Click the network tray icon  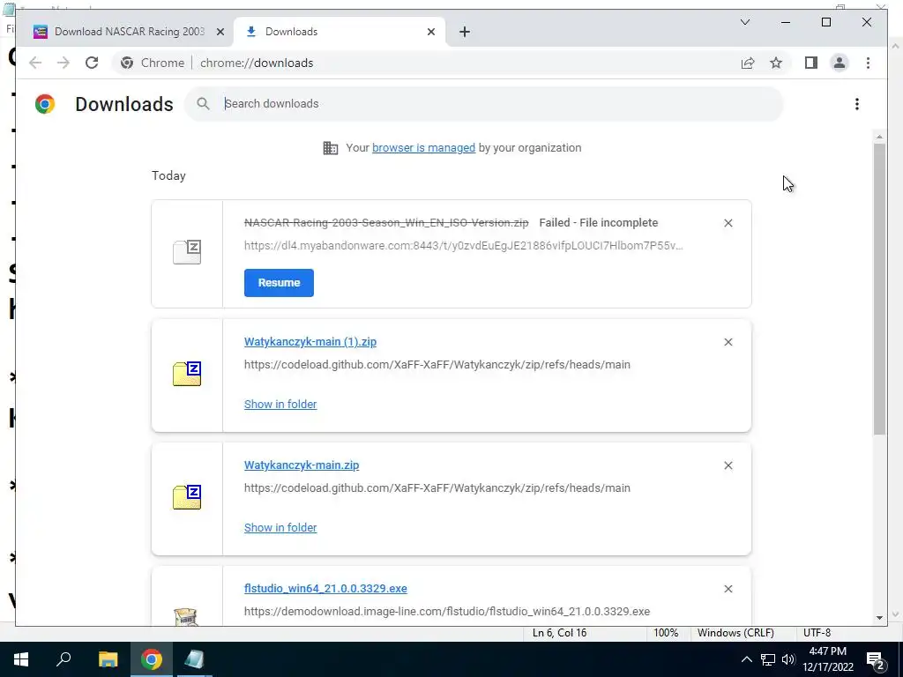[x=768, y=659]
